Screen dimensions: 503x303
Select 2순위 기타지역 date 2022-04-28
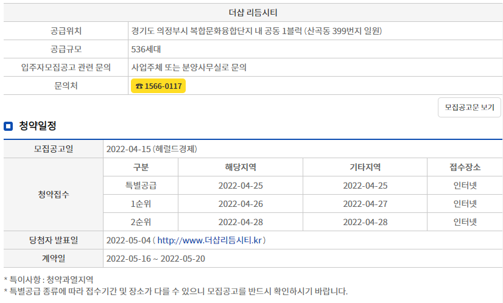(365, 222)
